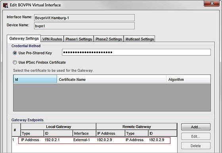The height and width of the screenshot is (153, 222).
Task: Click the Remote Gateway ID column header
Action: pos(163,133)
